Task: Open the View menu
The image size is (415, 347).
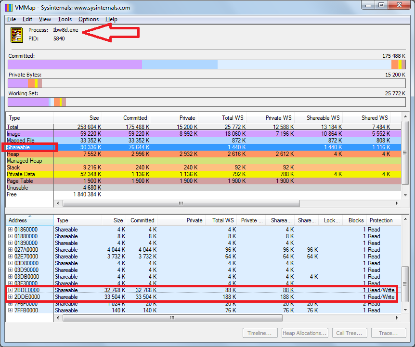Action: [45, 19]
